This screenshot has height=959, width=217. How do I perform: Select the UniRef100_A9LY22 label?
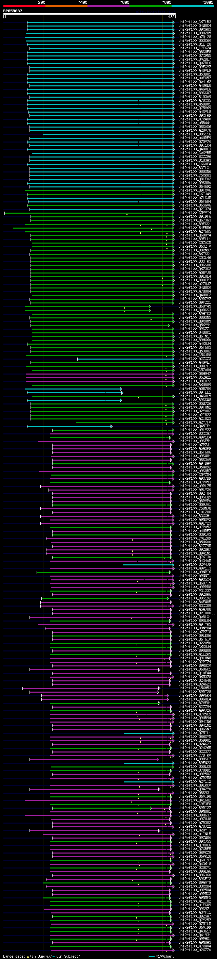(x=195, y=430)
